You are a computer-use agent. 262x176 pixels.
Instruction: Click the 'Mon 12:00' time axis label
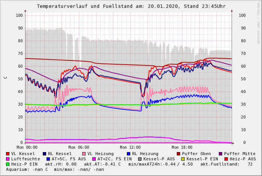point(130,147)
